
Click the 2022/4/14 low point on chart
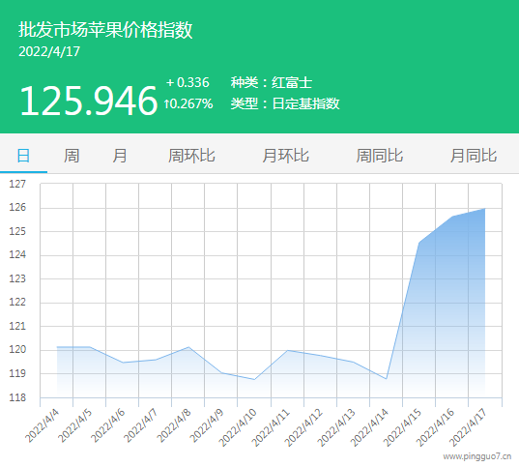[387, 379]
